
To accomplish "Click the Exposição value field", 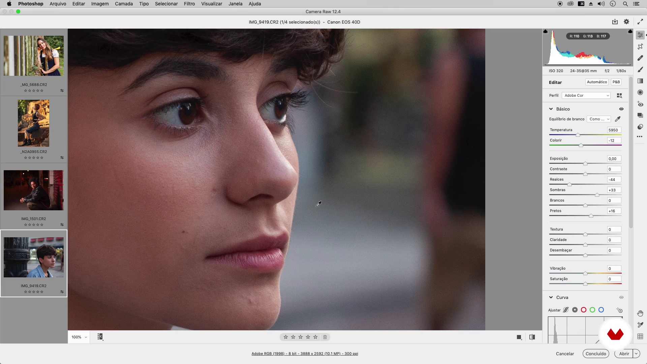I will pos(614,159).
